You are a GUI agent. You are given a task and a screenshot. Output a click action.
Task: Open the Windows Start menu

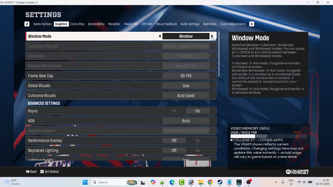tap(85, 182)
